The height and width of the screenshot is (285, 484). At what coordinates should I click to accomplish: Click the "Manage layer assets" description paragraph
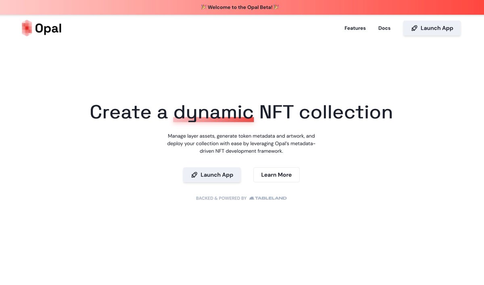coord(241,144)
